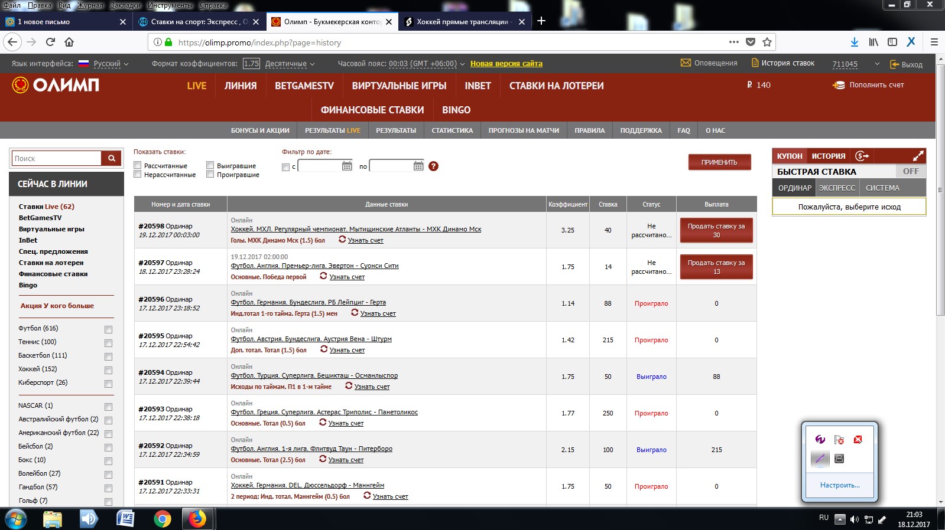
Task: Bookmark this page with the star icon
Action: coord(767,42)
